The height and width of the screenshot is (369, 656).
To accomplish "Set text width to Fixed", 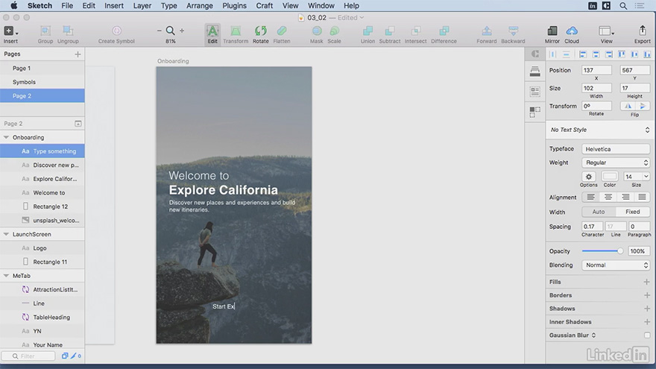I will tap(633, 212).
